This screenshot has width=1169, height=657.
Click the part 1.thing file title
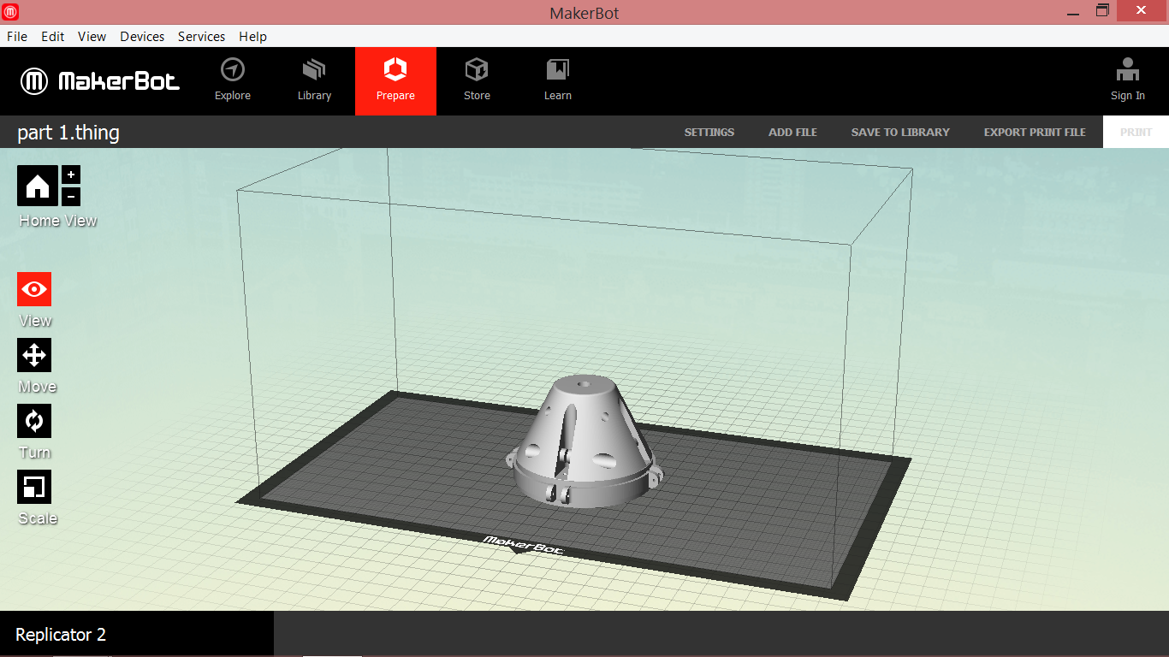(x=68, y=133)
